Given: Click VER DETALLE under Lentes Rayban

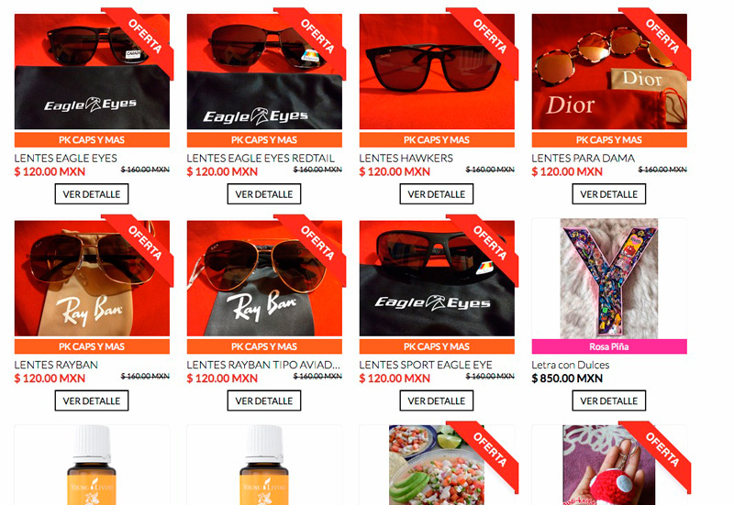Looking at the screenshot, I should (92, 401).
